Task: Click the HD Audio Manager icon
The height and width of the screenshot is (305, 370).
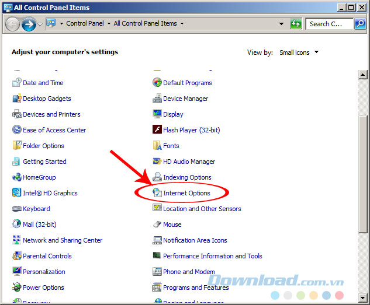Action: tap(157, 162)
